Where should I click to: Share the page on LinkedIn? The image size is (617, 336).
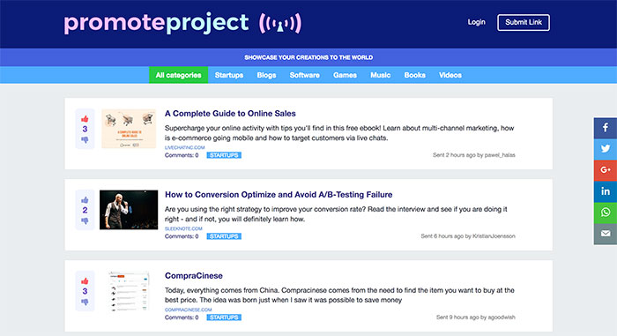click(606, 191)
